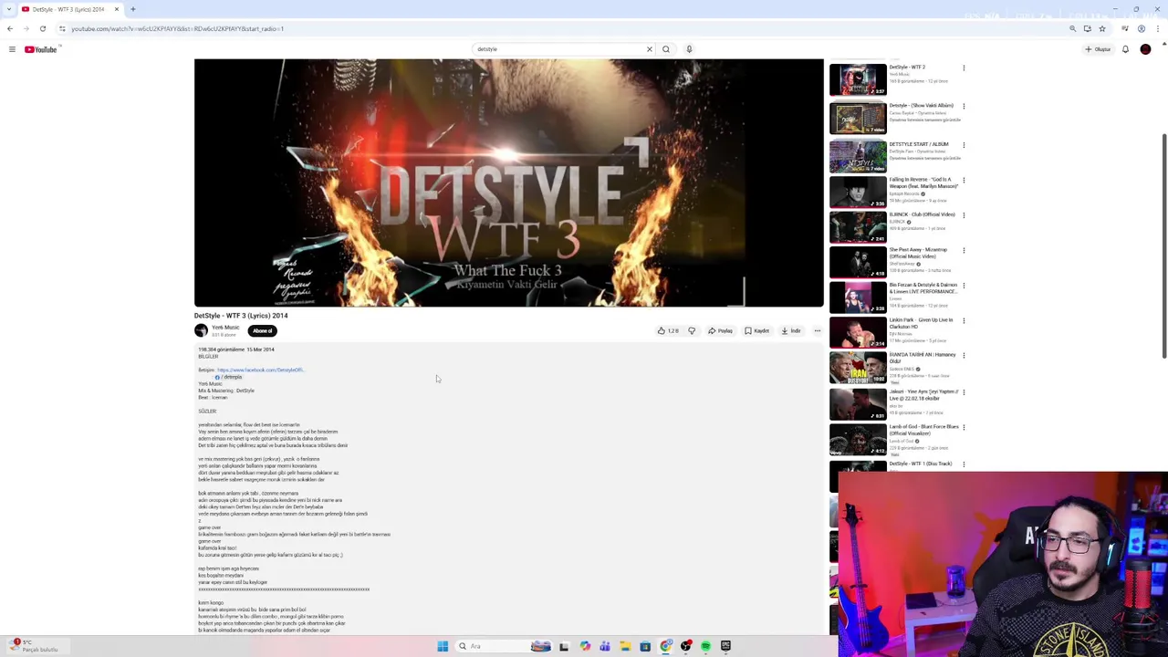
Task: Open the detrepla Facebook handle link
Action: pyautogui.click(x=229, y=377)
